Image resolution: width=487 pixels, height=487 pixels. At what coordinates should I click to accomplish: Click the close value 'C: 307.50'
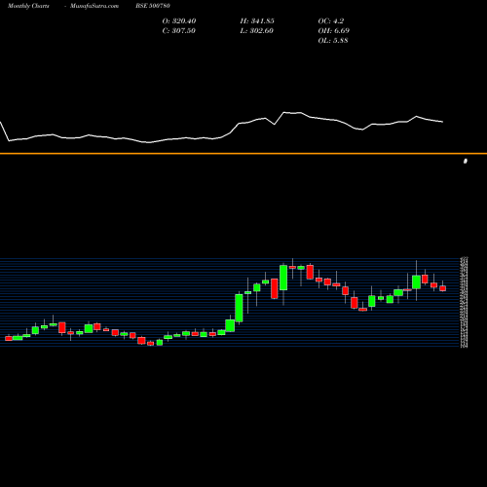179,31
